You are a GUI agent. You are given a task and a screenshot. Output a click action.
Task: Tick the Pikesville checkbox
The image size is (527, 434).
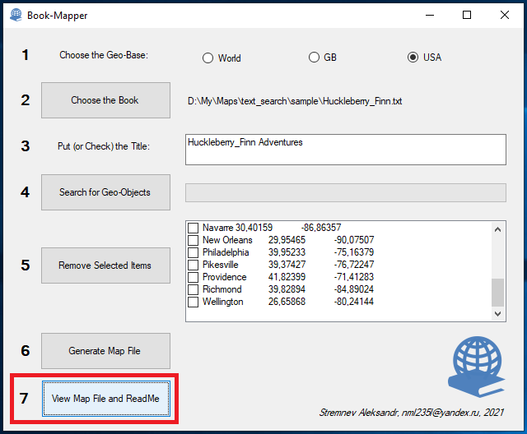pos(193,265)
